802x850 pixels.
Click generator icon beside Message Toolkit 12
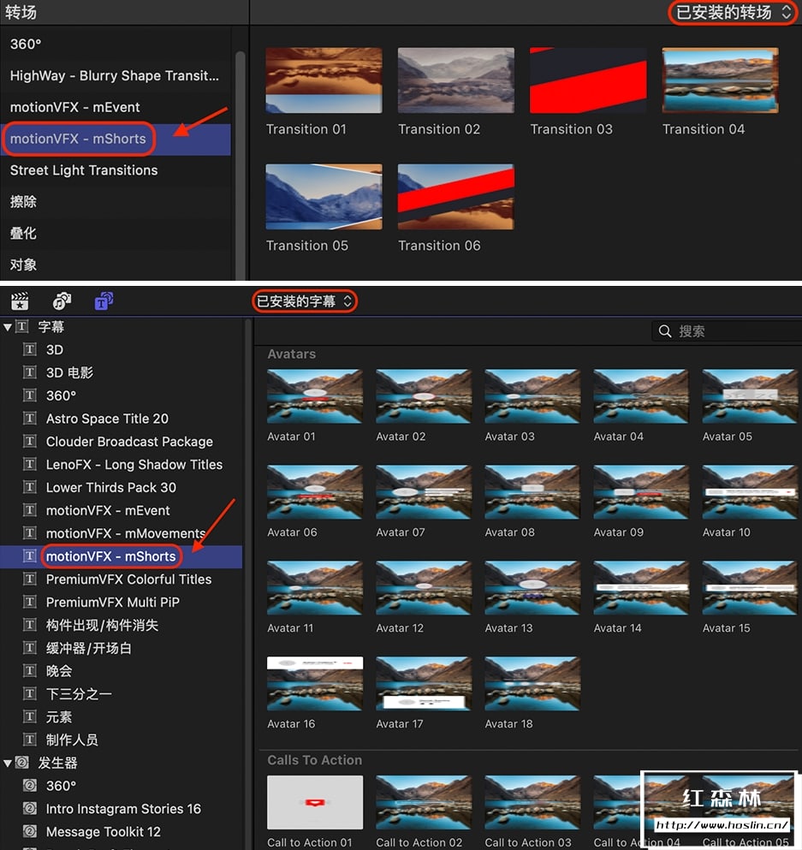click(30, 831)
